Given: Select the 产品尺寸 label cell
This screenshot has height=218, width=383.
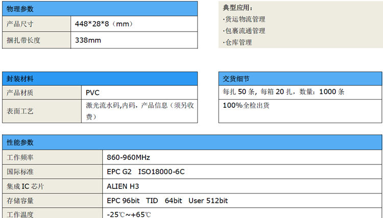Looking at the screenshot, I should pos(20,24).
